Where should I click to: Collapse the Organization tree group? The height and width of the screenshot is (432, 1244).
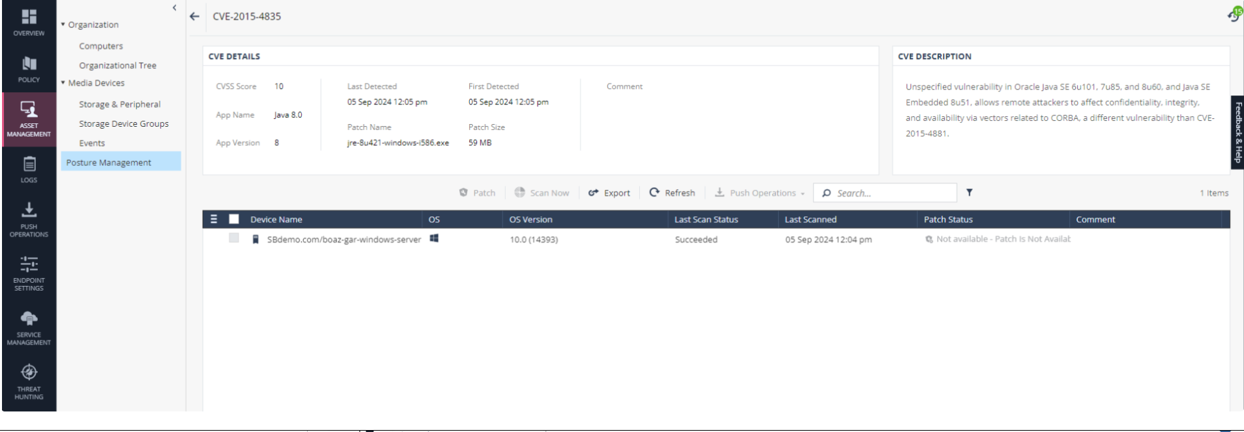pos(63,25)
